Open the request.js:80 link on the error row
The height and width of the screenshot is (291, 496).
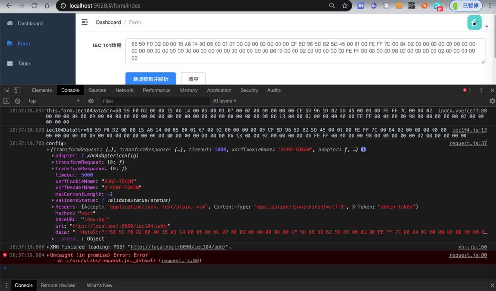(x=468, y=255)
